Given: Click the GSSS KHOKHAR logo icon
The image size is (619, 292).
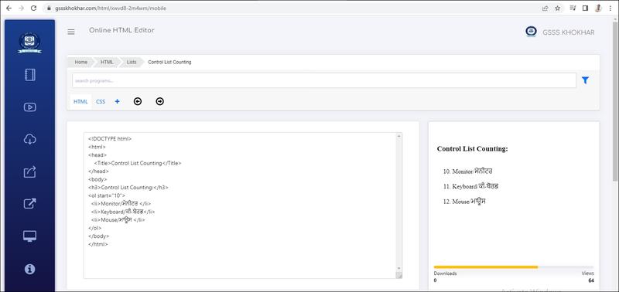Looking at the screenshot, I should (x=531, y=32).
